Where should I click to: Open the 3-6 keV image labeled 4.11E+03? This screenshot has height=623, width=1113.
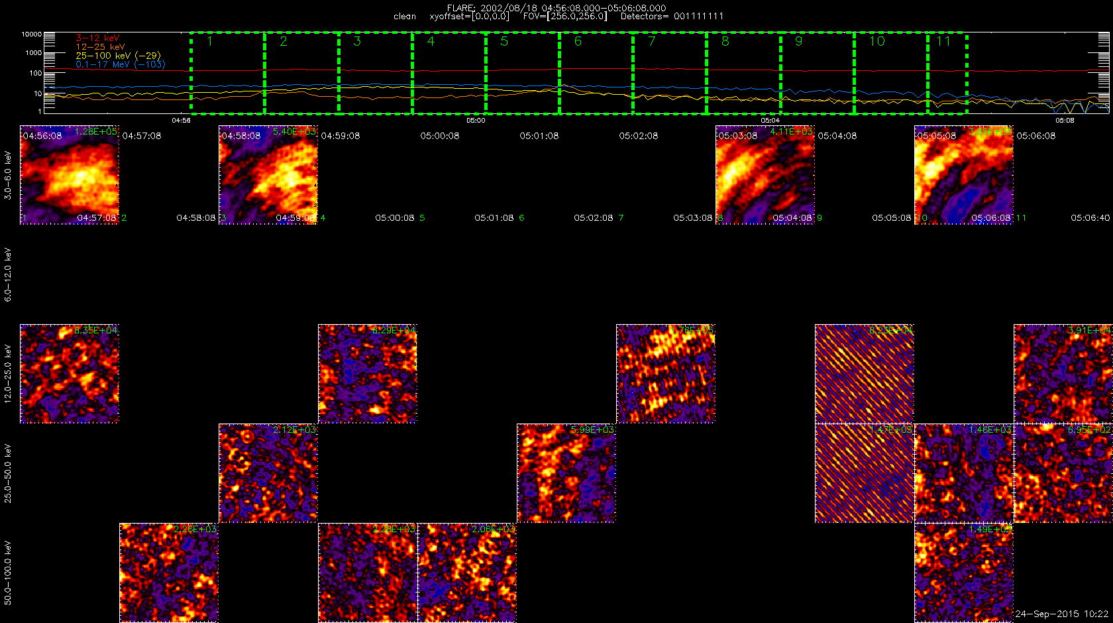coord(765,175)
